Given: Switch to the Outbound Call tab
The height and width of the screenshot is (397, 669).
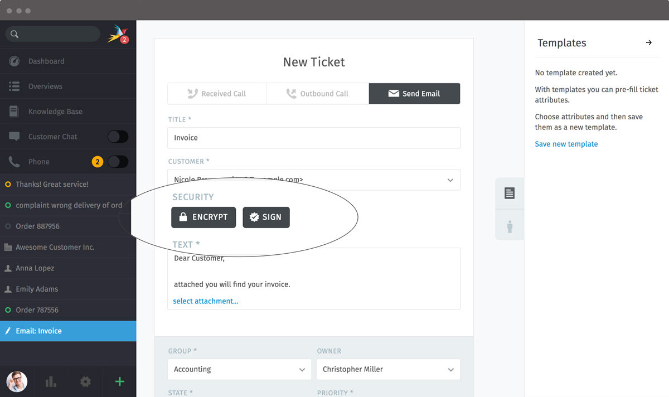Looking at the screenshot, I should point(318,94).
